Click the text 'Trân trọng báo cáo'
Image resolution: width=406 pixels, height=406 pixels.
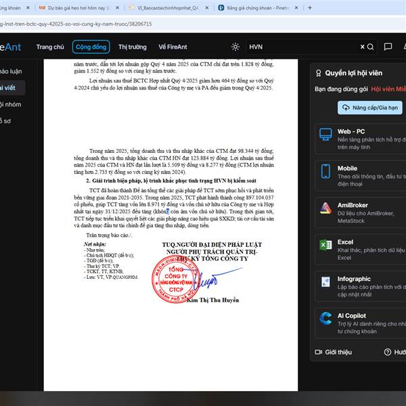109,235
